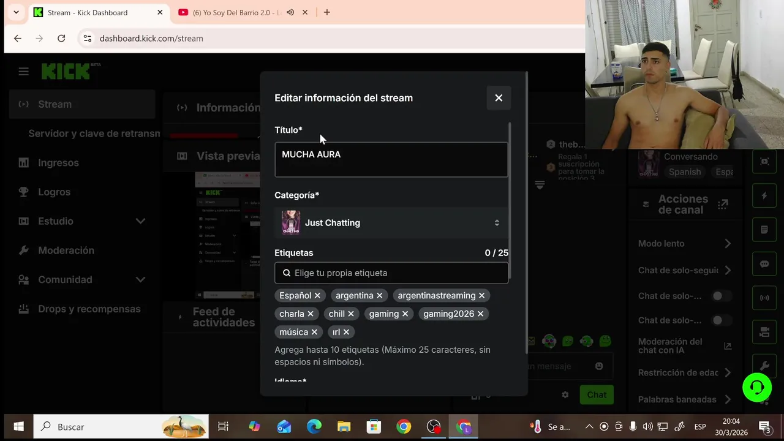Expand the Estudio sidebar chevron
Image resolution: width=784 pixels, height=441 pixels.
click(140, 221)
